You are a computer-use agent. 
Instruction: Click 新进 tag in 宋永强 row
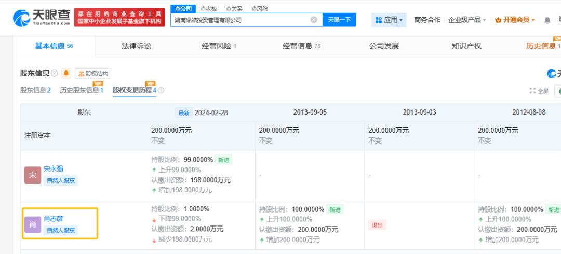coord(223,160)
